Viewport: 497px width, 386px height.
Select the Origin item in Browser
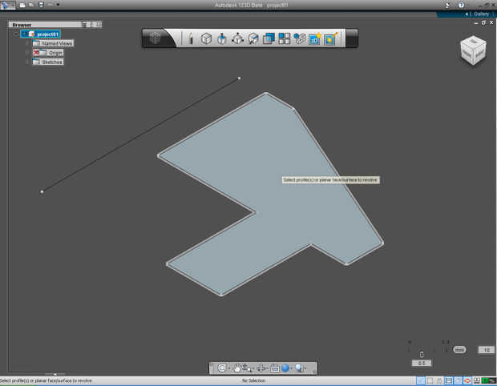point(48,53)
